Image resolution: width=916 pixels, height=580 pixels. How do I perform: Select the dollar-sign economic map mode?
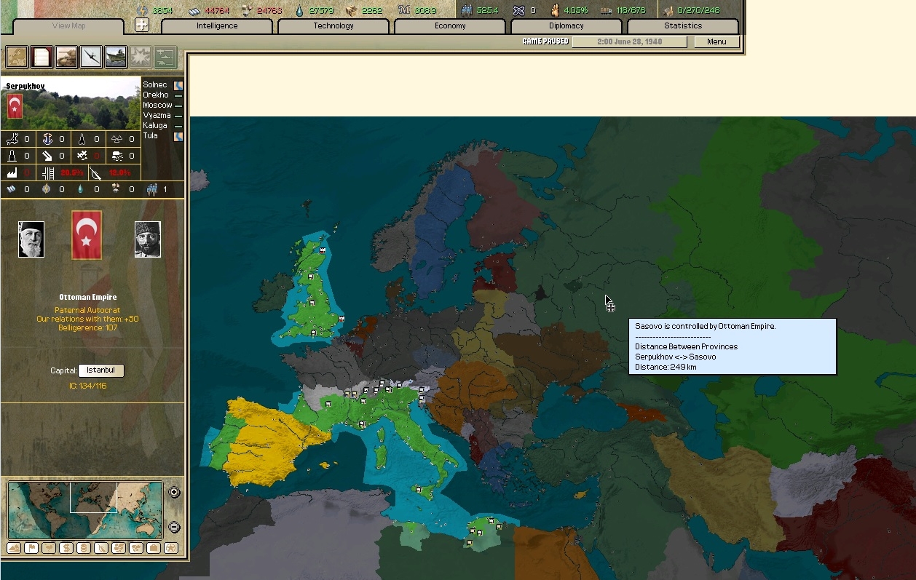[x=66, y=548]
